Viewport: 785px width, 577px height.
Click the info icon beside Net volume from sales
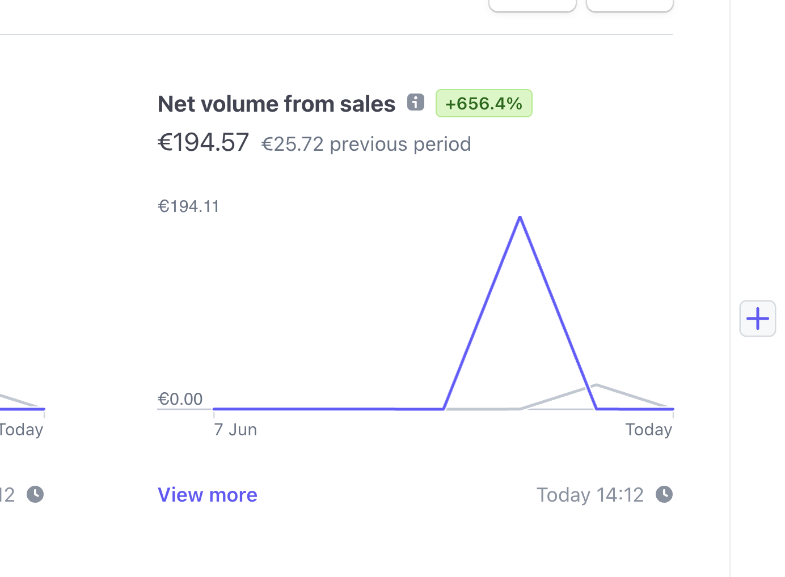point(416,102)
